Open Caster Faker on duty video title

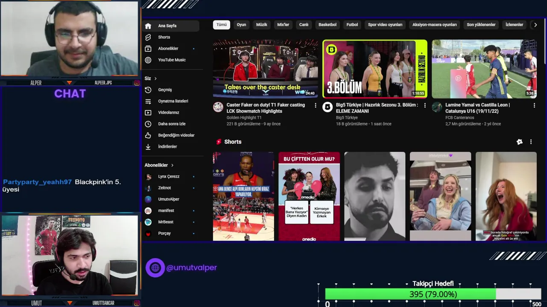(x=266, y=108)
